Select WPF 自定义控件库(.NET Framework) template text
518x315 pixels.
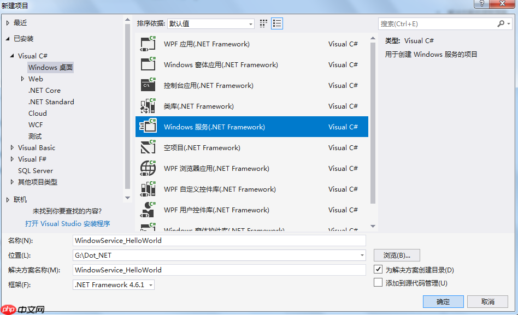click(x=220, y=189)
